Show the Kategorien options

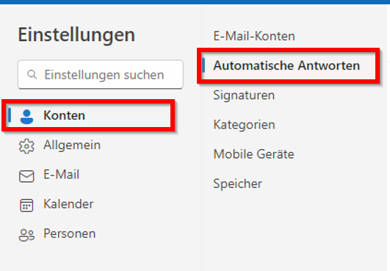[x=245, y=125]
